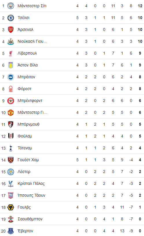
Task: Click the Wolves yellow wolf badge
Action: tap(11, 207)
